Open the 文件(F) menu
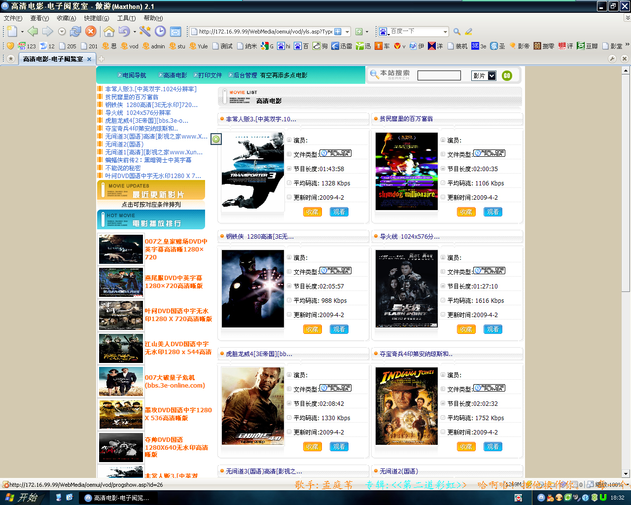 coord(13,18)
